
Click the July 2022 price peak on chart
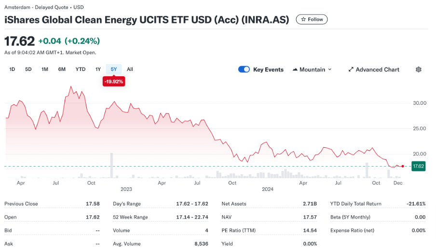(x=71, y=87)
